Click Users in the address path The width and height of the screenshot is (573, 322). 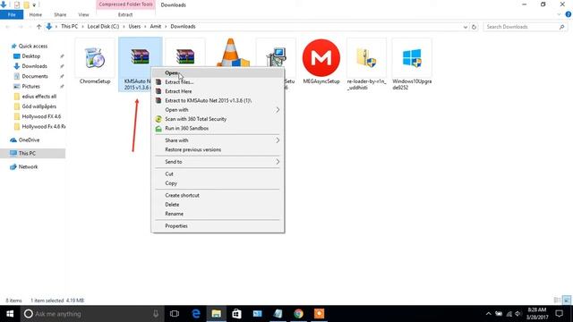[x=134, y=27]
